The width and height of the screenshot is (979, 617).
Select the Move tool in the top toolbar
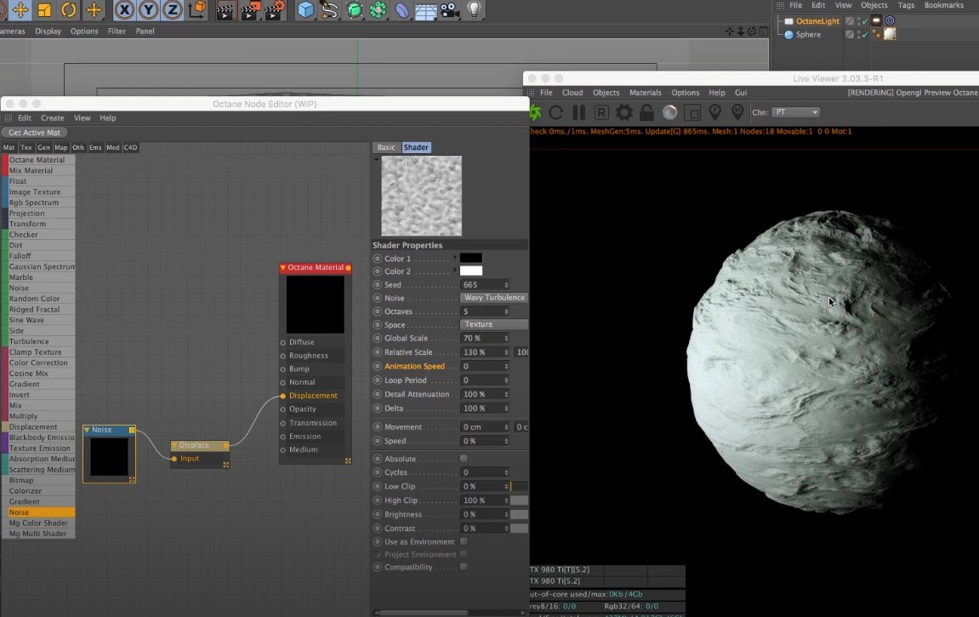tap(20, 9)
